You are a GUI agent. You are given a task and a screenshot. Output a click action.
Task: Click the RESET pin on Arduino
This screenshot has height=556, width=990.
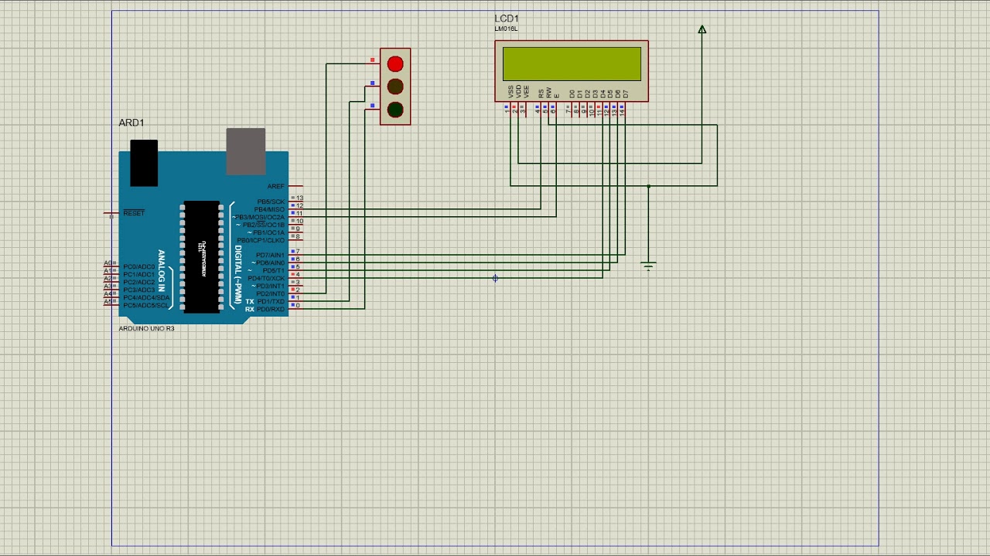pos(134,213)
